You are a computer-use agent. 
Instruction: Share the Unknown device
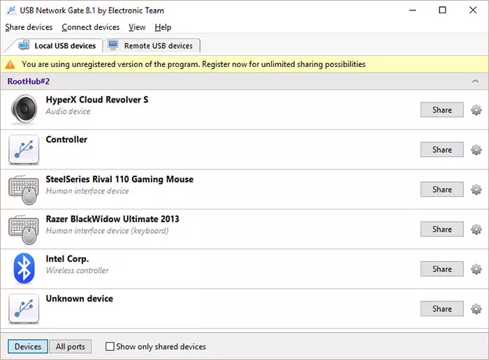(x=442, y=309)
